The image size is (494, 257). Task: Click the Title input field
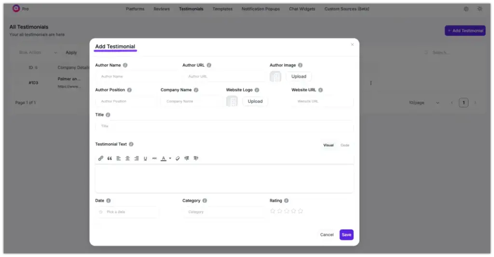pyautogui.click(x=224, y=126)
